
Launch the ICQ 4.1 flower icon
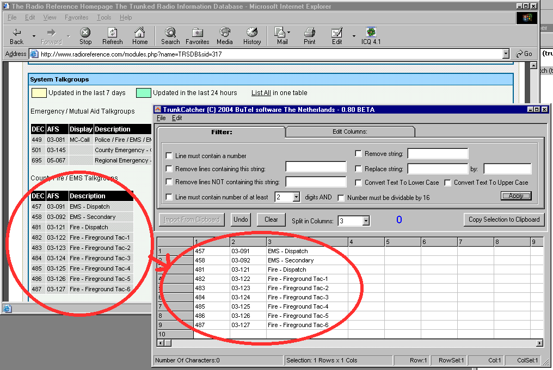pyautogui.click(x=371, y=33)
